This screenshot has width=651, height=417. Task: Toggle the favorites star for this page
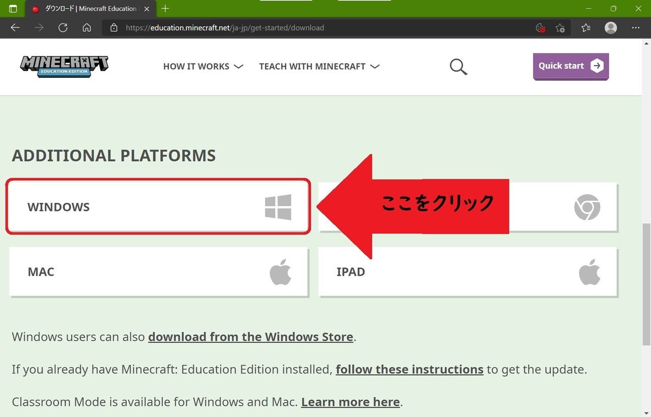[x=560, y=28]
